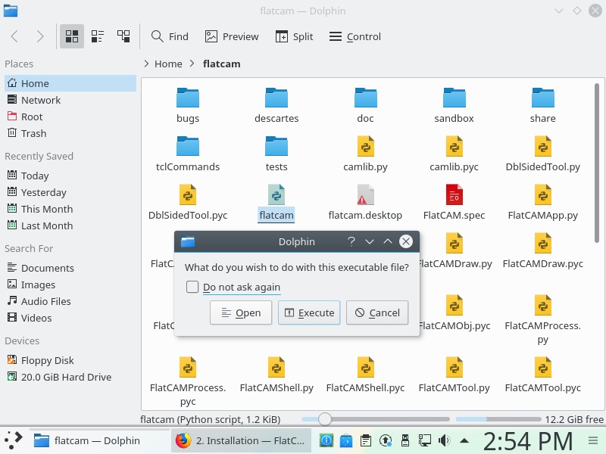
Task: Select the FlatCAMShell.py file
Action: pyautogui.click(x=276, y=374)
